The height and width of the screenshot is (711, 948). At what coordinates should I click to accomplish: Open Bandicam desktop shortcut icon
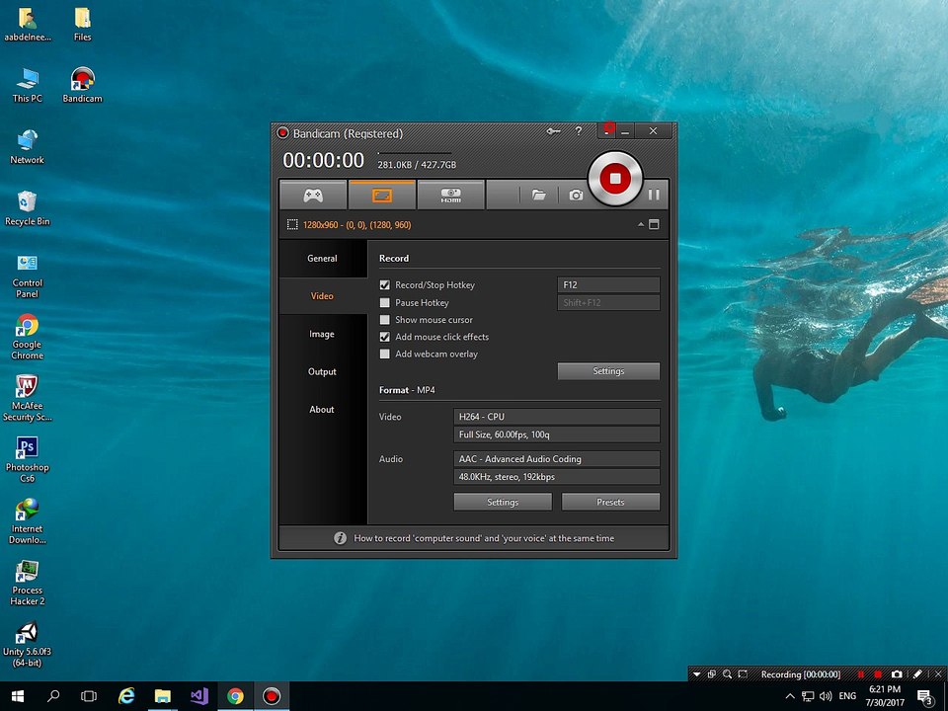point(82,85)
